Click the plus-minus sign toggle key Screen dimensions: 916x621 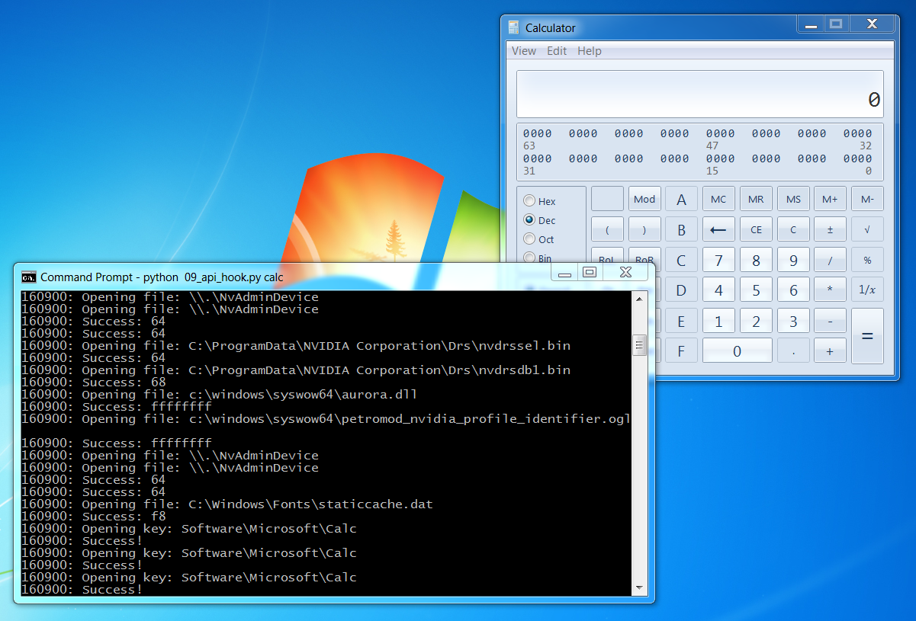pos(830,229)
